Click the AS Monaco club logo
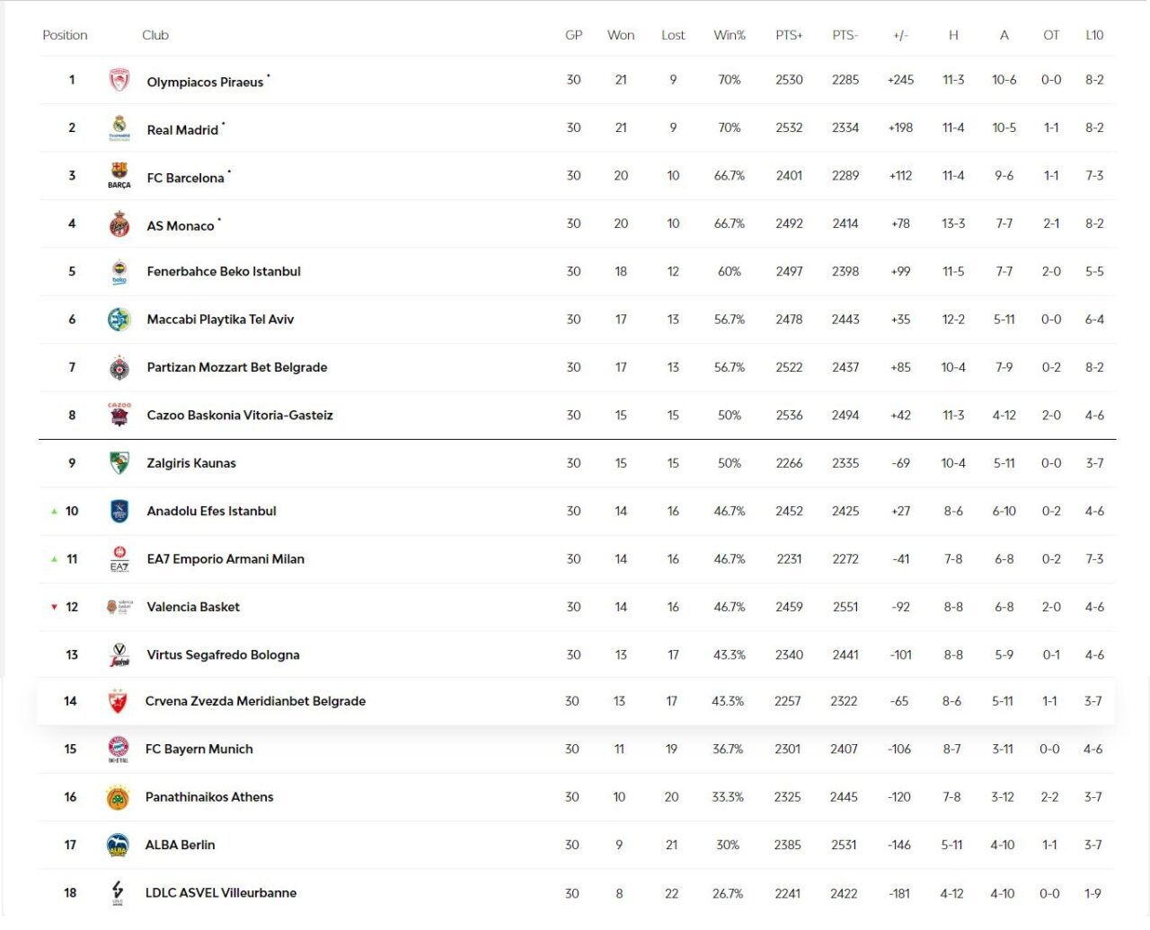Image resolution: width=1150 pixels, height=930 pixels. (x=119, y=224)
